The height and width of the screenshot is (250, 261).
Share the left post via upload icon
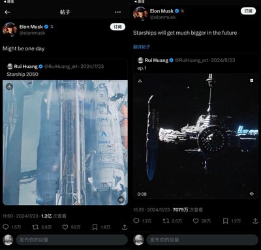pyautogui.click(x=125, y=227)
